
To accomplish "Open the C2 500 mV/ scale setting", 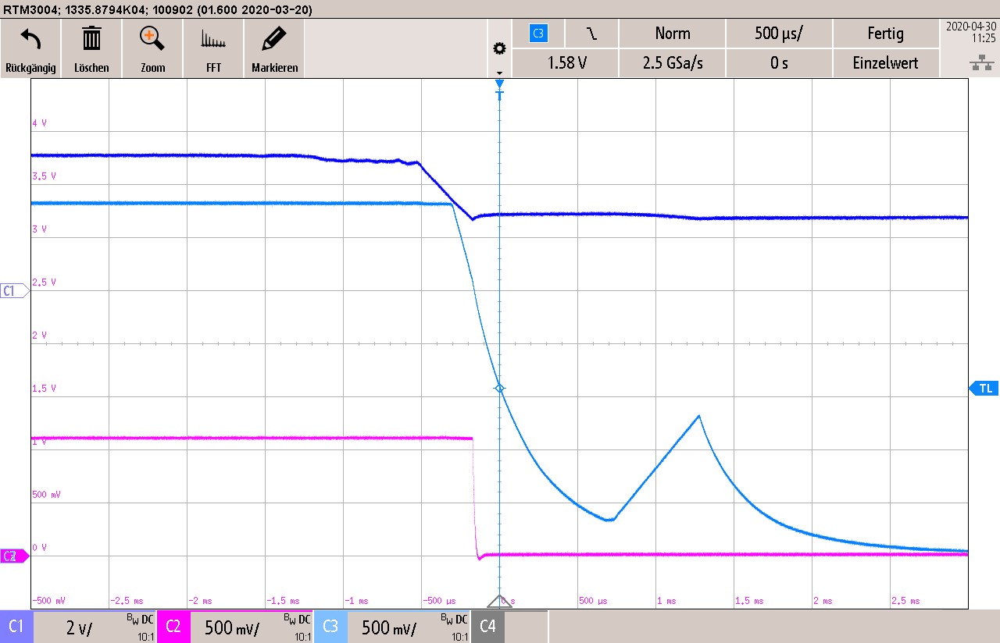I will click(232, 628).
